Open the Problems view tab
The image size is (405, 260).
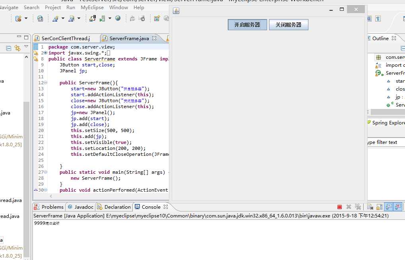49,207
